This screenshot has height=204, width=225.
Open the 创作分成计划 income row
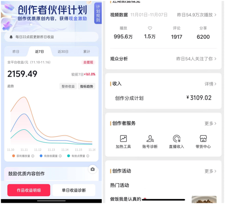(163, 98)
